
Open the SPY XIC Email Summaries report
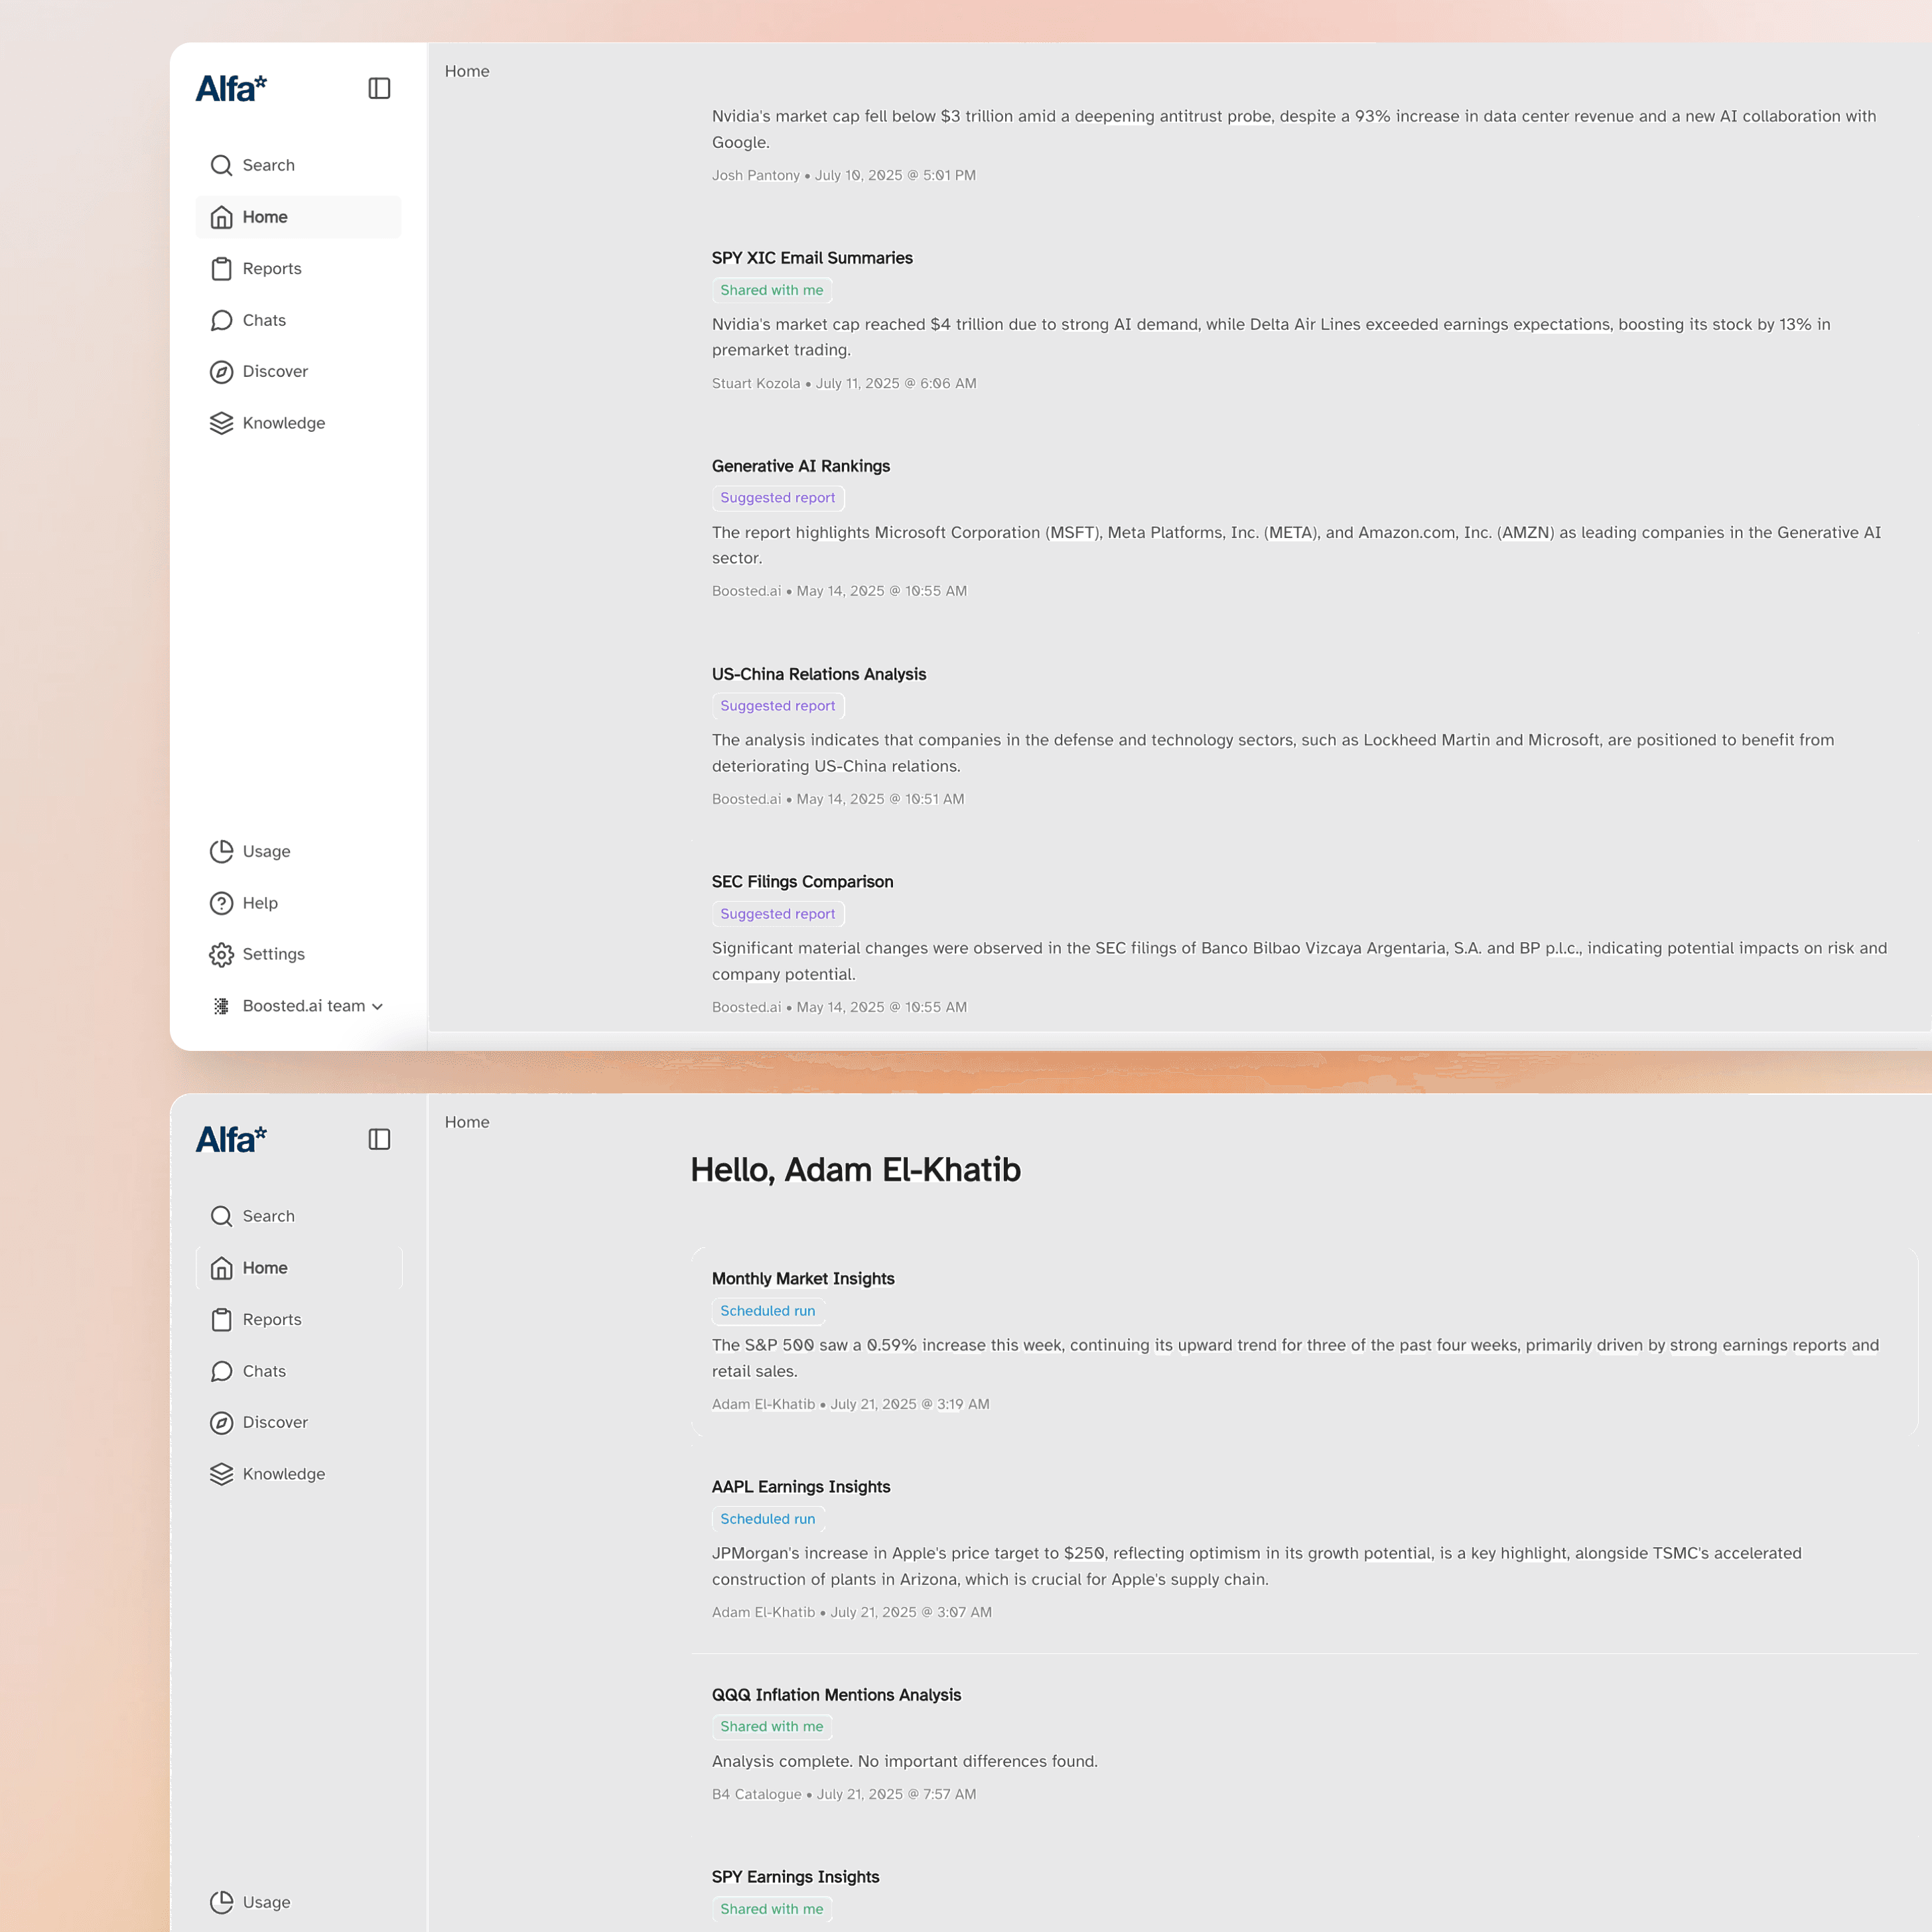[x=811, y=258]
